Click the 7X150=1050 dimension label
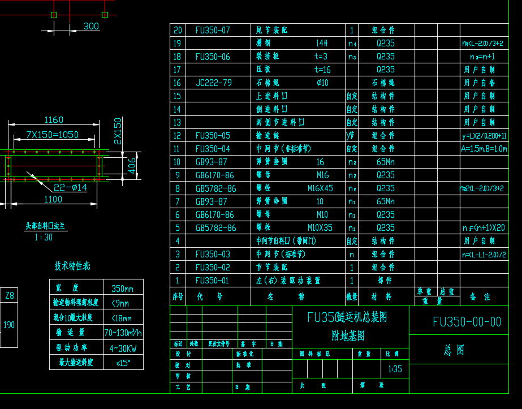Screen dimensions: 522x409 (x=53, y=134)
